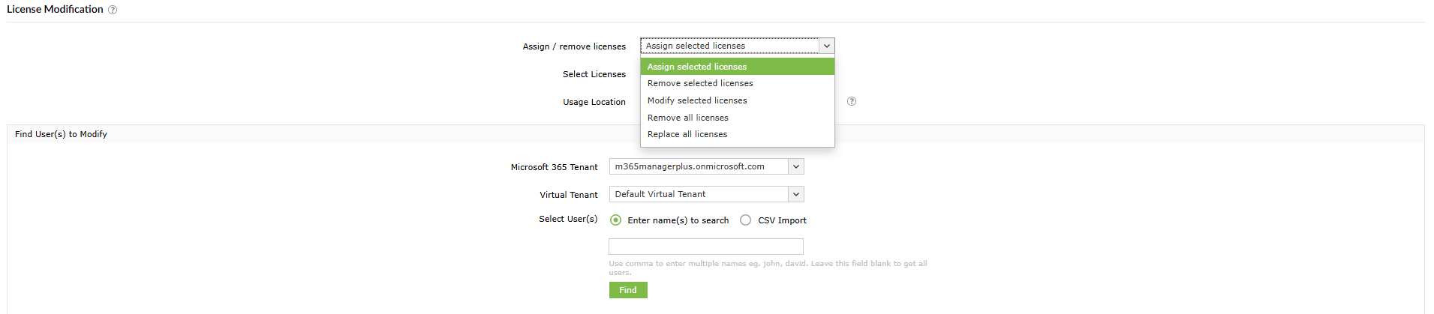
Task: Click the help icon beside License Modification
Action: [113, 10]
